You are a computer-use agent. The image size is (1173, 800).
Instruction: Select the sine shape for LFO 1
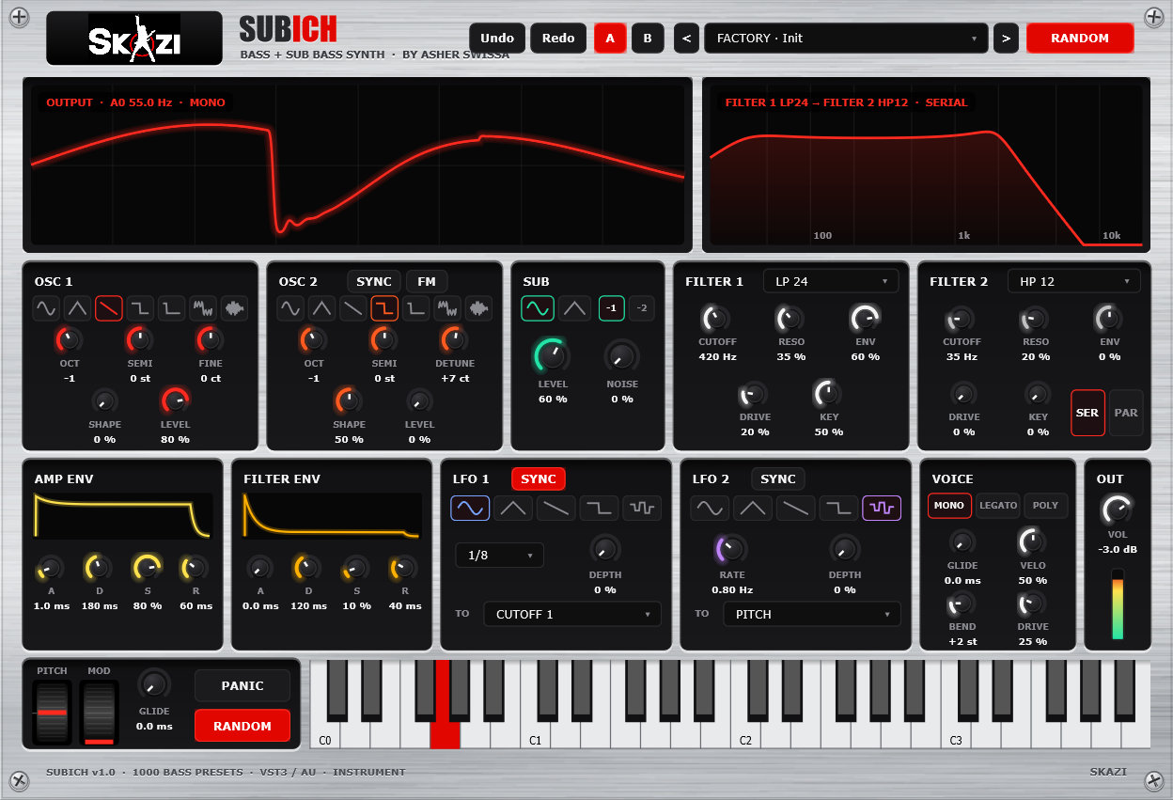click(470, 508)
